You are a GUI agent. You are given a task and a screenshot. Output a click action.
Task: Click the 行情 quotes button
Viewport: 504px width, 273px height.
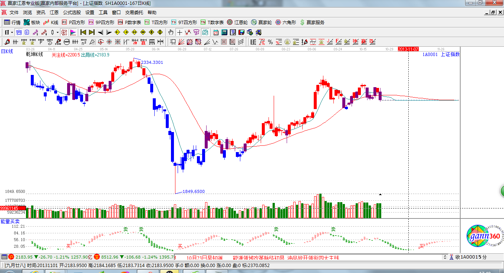tap(12, 23)
